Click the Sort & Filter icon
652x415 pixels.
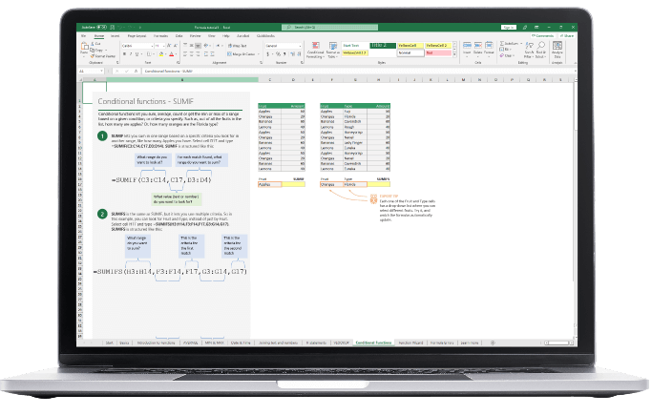pos(530,46)
